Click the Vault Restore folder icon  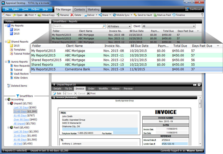[12, 74]
